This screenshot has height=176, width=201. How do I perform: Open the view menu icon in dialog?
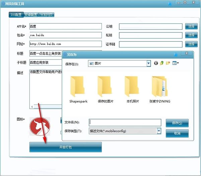coord(176,63)
